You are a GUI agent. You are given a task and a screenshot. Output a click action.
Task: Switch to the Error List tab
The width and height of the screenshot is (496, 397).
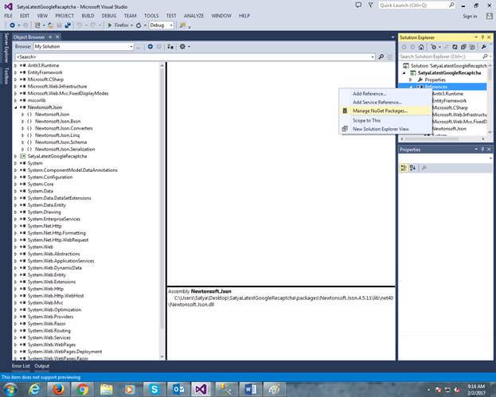pyautogui.click(x=21, y=366)
